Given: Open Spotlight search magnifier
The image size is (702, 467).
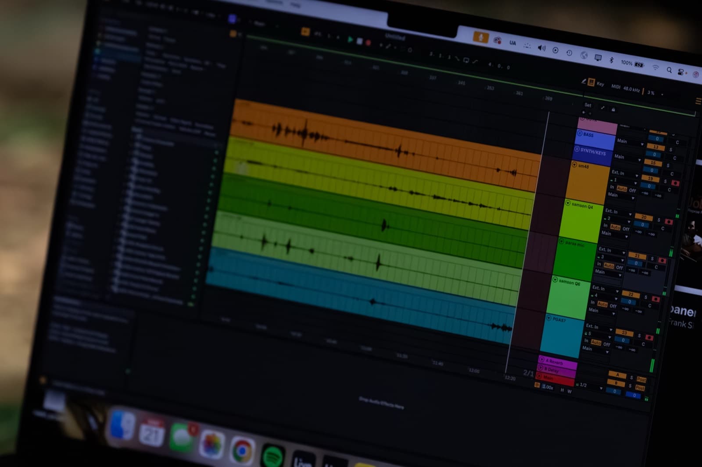Looking at the screenshot, I should point(669,70).
